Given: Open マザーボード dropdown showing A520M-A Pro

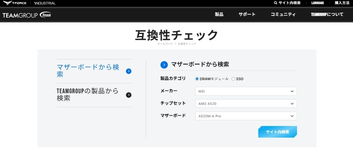Looking at the screenshot, I should 246,116.
